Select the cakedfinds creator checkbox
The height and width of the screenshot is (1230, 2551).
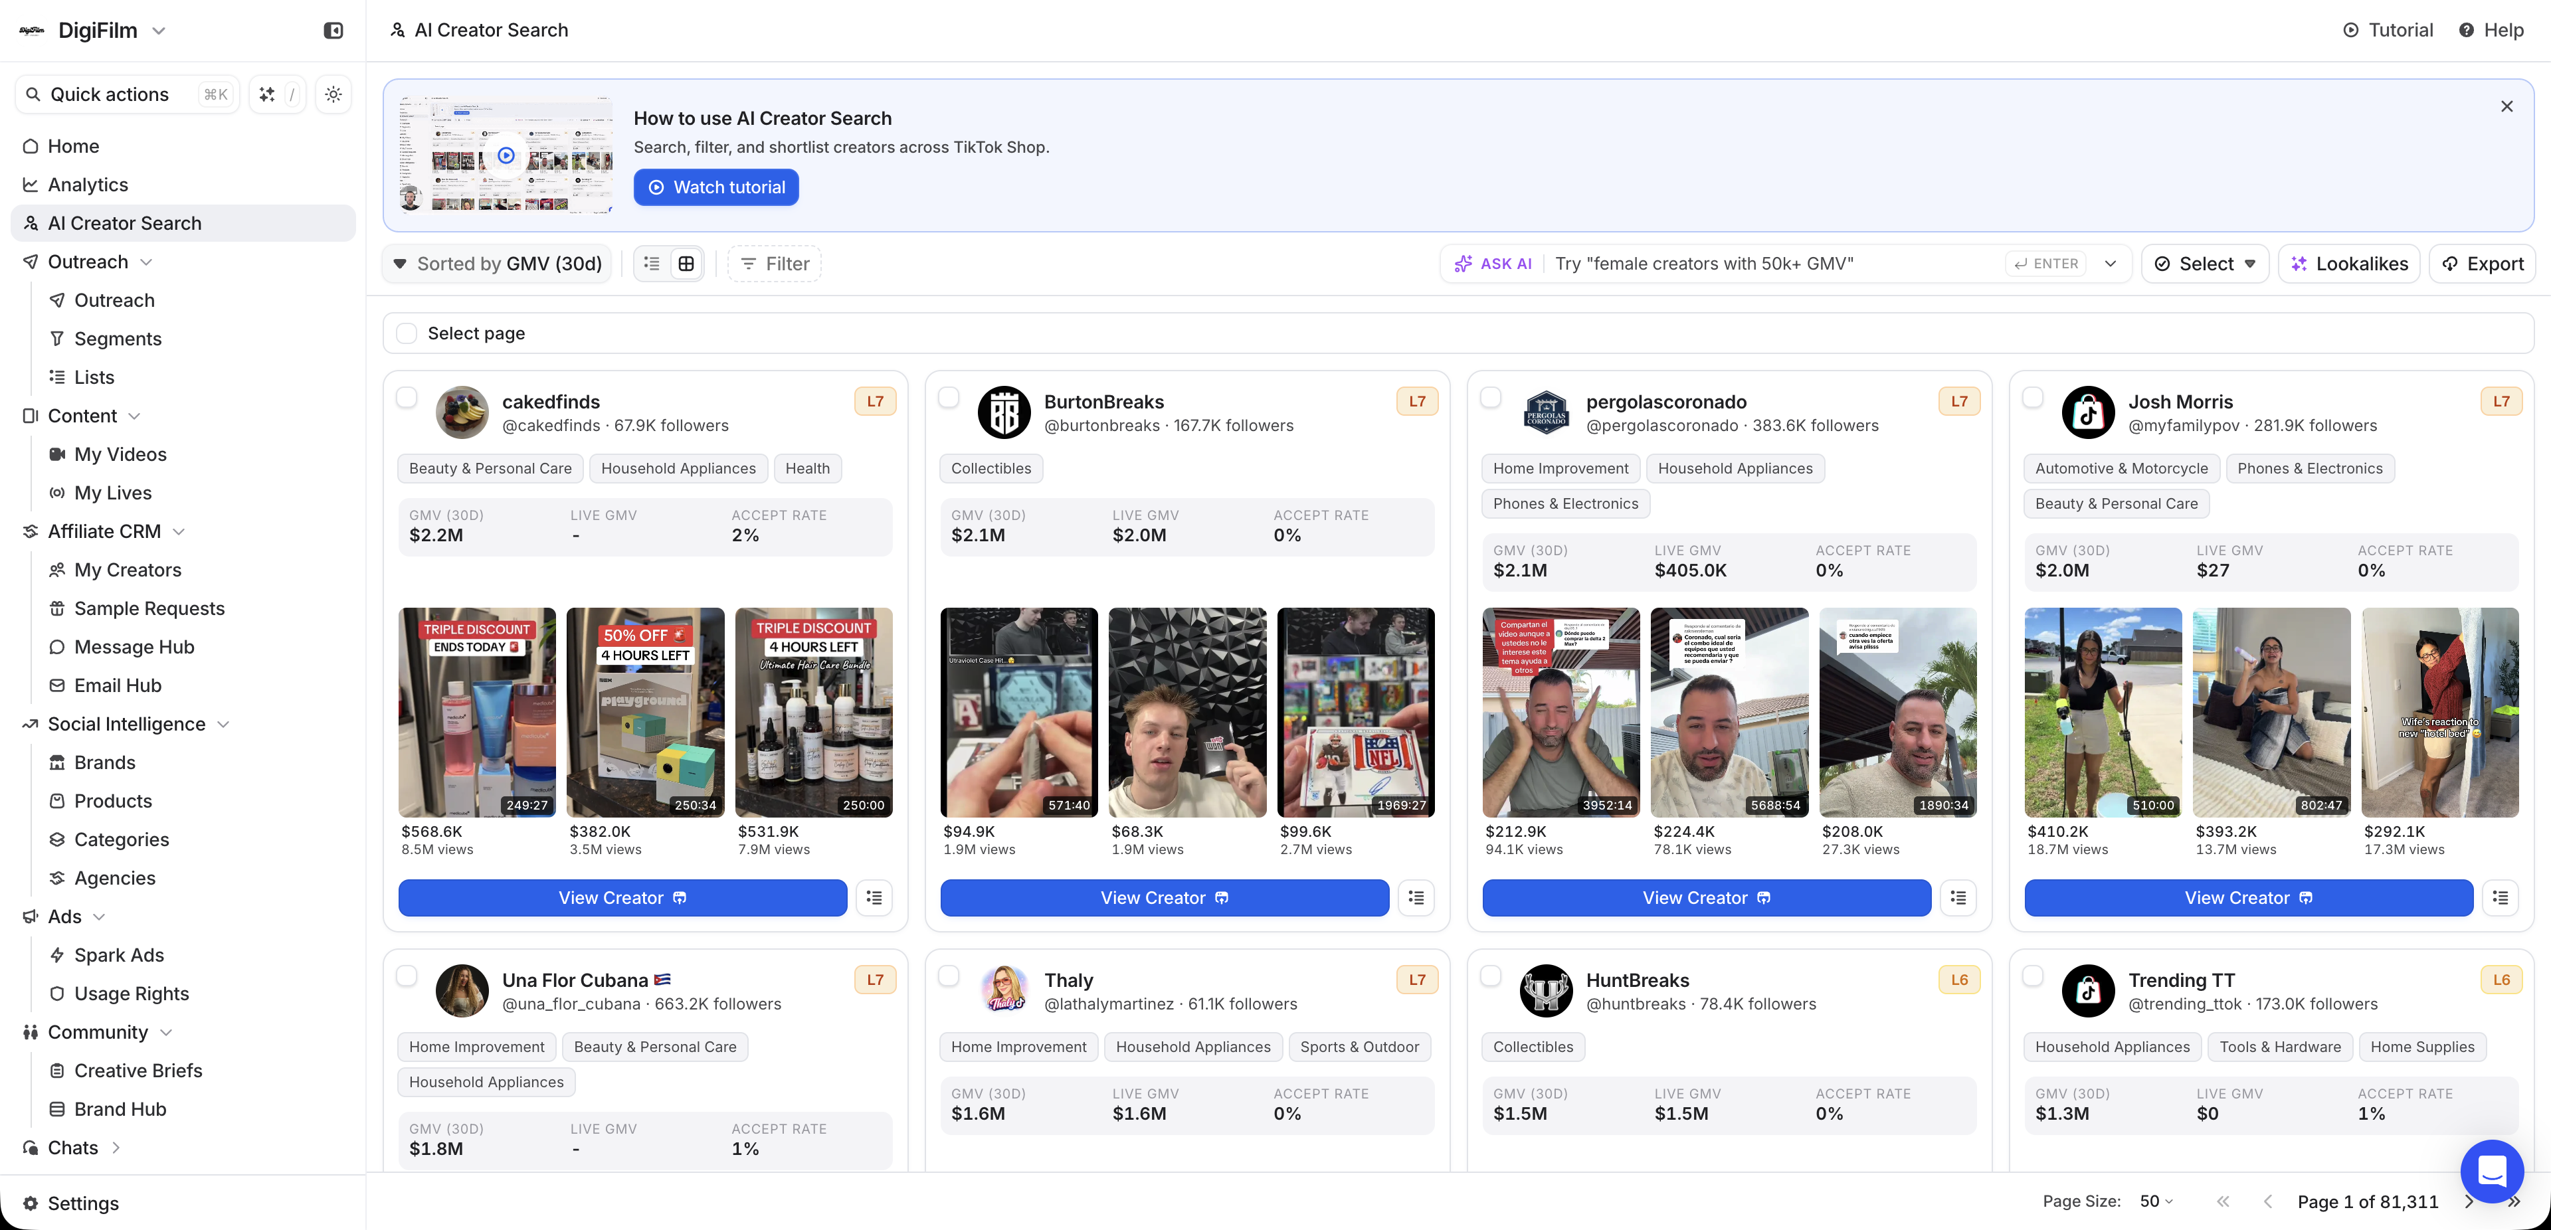click(x=406, y=397)
